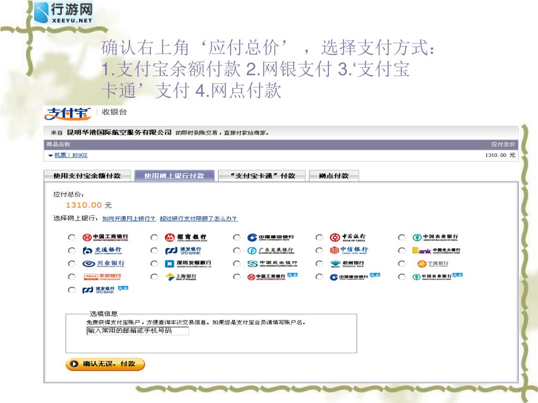Viewport: 538px width, 403px height.
Task: Click the 商品名称 column header
Action: tap(58, 144)
